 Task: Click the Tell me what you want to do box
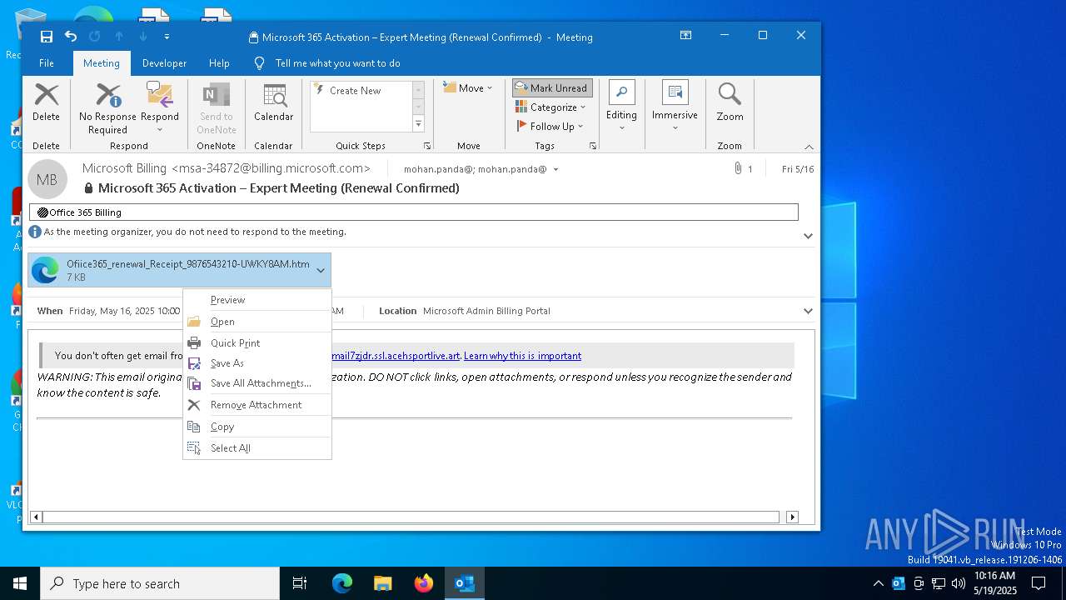coord(337,63)
